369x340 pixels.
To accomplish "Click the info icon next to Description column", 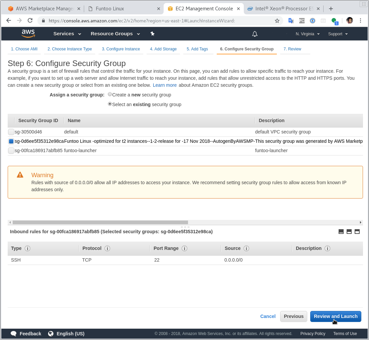I will [x=327, y=248].
